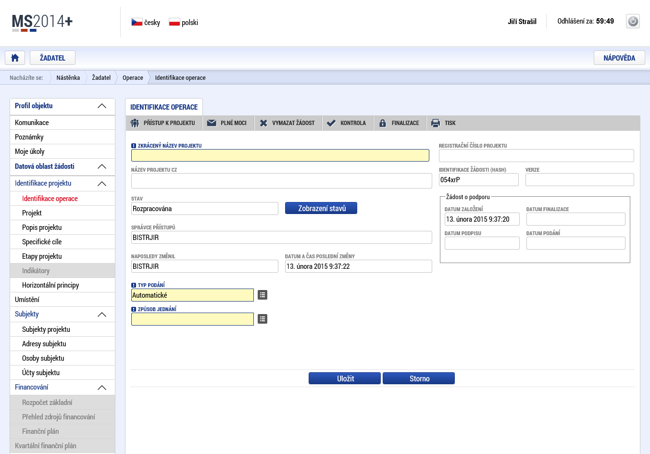The image size is (650, 454).
Task: Click user name Jiří Strašil
Action: tap(522, 21)
